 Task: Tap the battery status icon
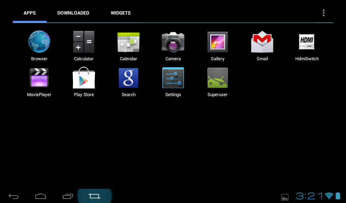tap(338, 196)
